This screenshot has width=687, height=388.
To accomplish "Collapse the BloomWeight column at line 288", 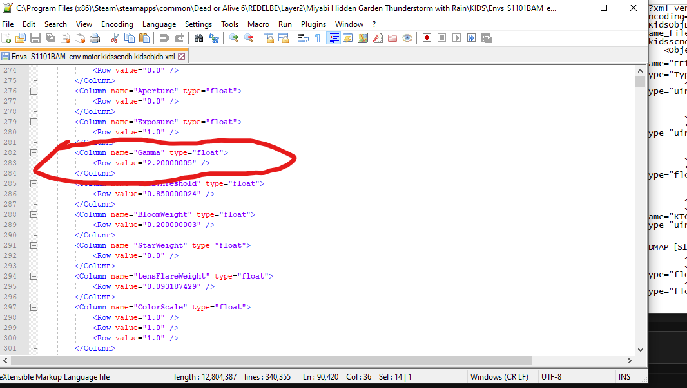I will tap(34, 215).
